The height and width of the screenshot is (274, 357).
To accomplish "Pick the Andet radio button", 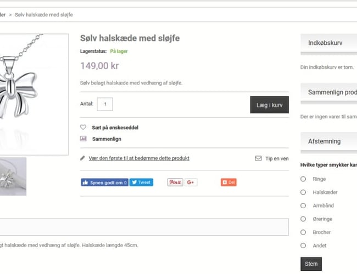I will (x=303, y=246).
